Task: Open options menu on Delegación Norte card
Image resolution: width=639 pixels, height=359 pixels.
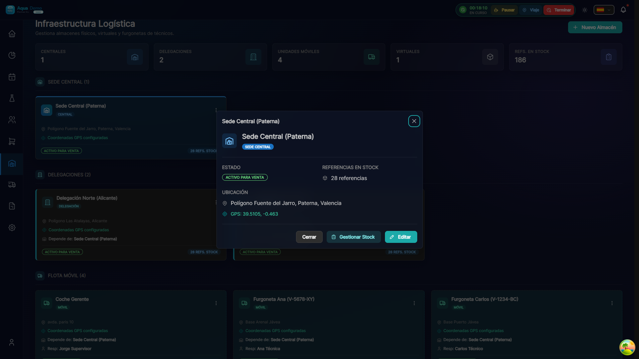Action: coord(216,202)
